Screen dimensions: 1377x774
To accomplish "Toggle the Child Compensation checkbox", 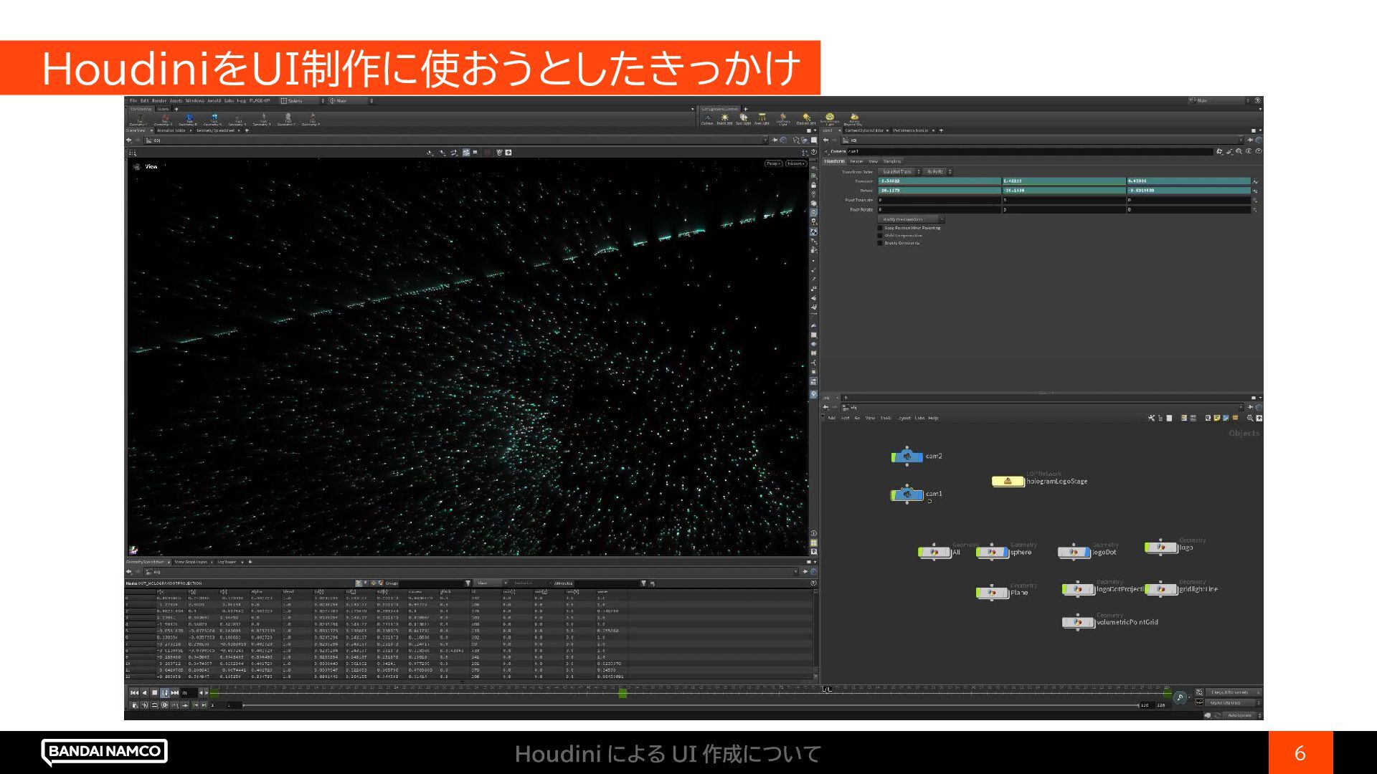I will coord(881,235).
